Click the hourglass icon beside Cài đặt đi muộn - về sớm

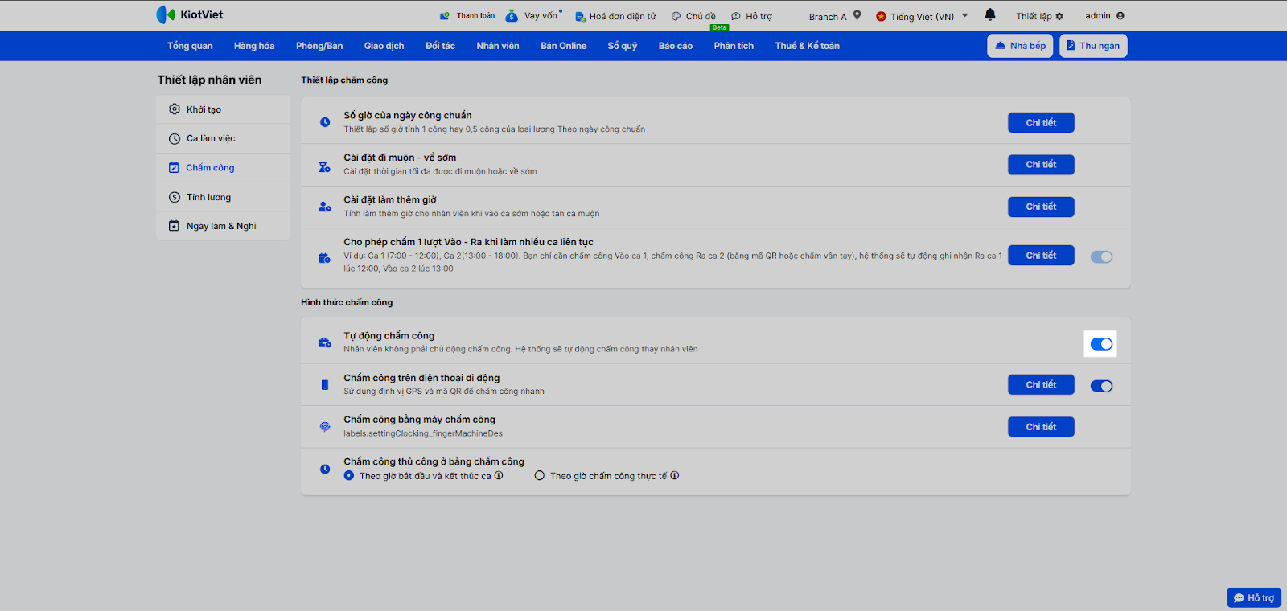point(325,167)
